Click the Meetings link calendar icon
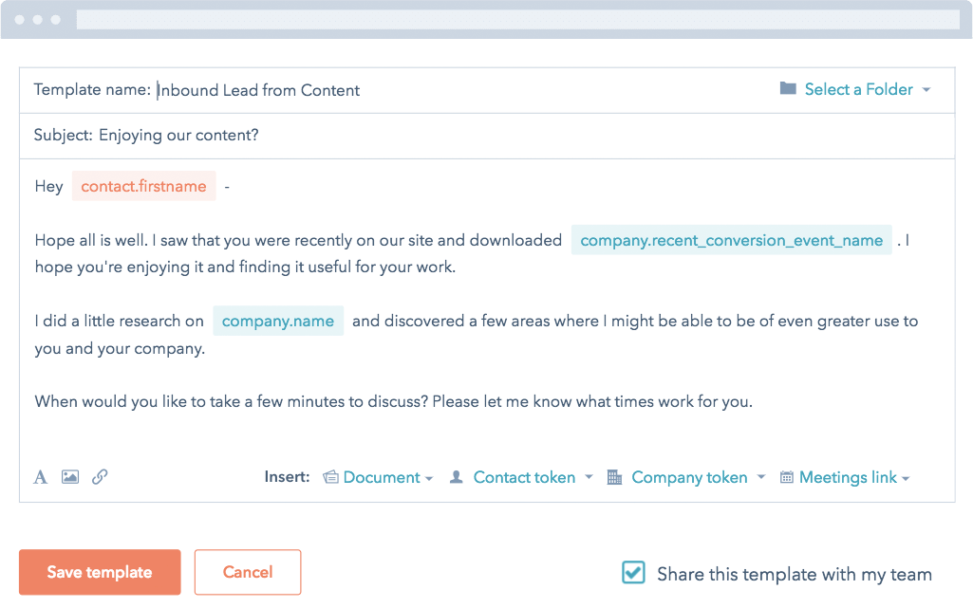This screenshot has height=608, width=973. [786, 477]
